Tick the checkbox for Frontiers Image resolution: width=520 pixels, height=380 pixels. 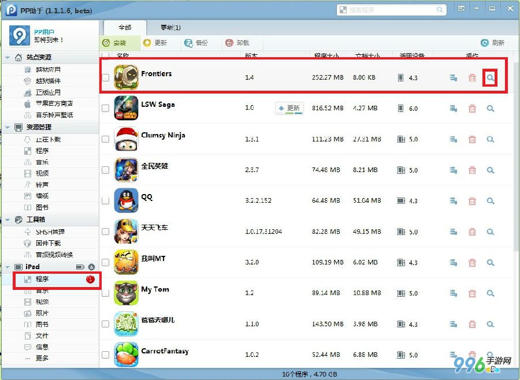pyautogui.click(x=106, y=77)
